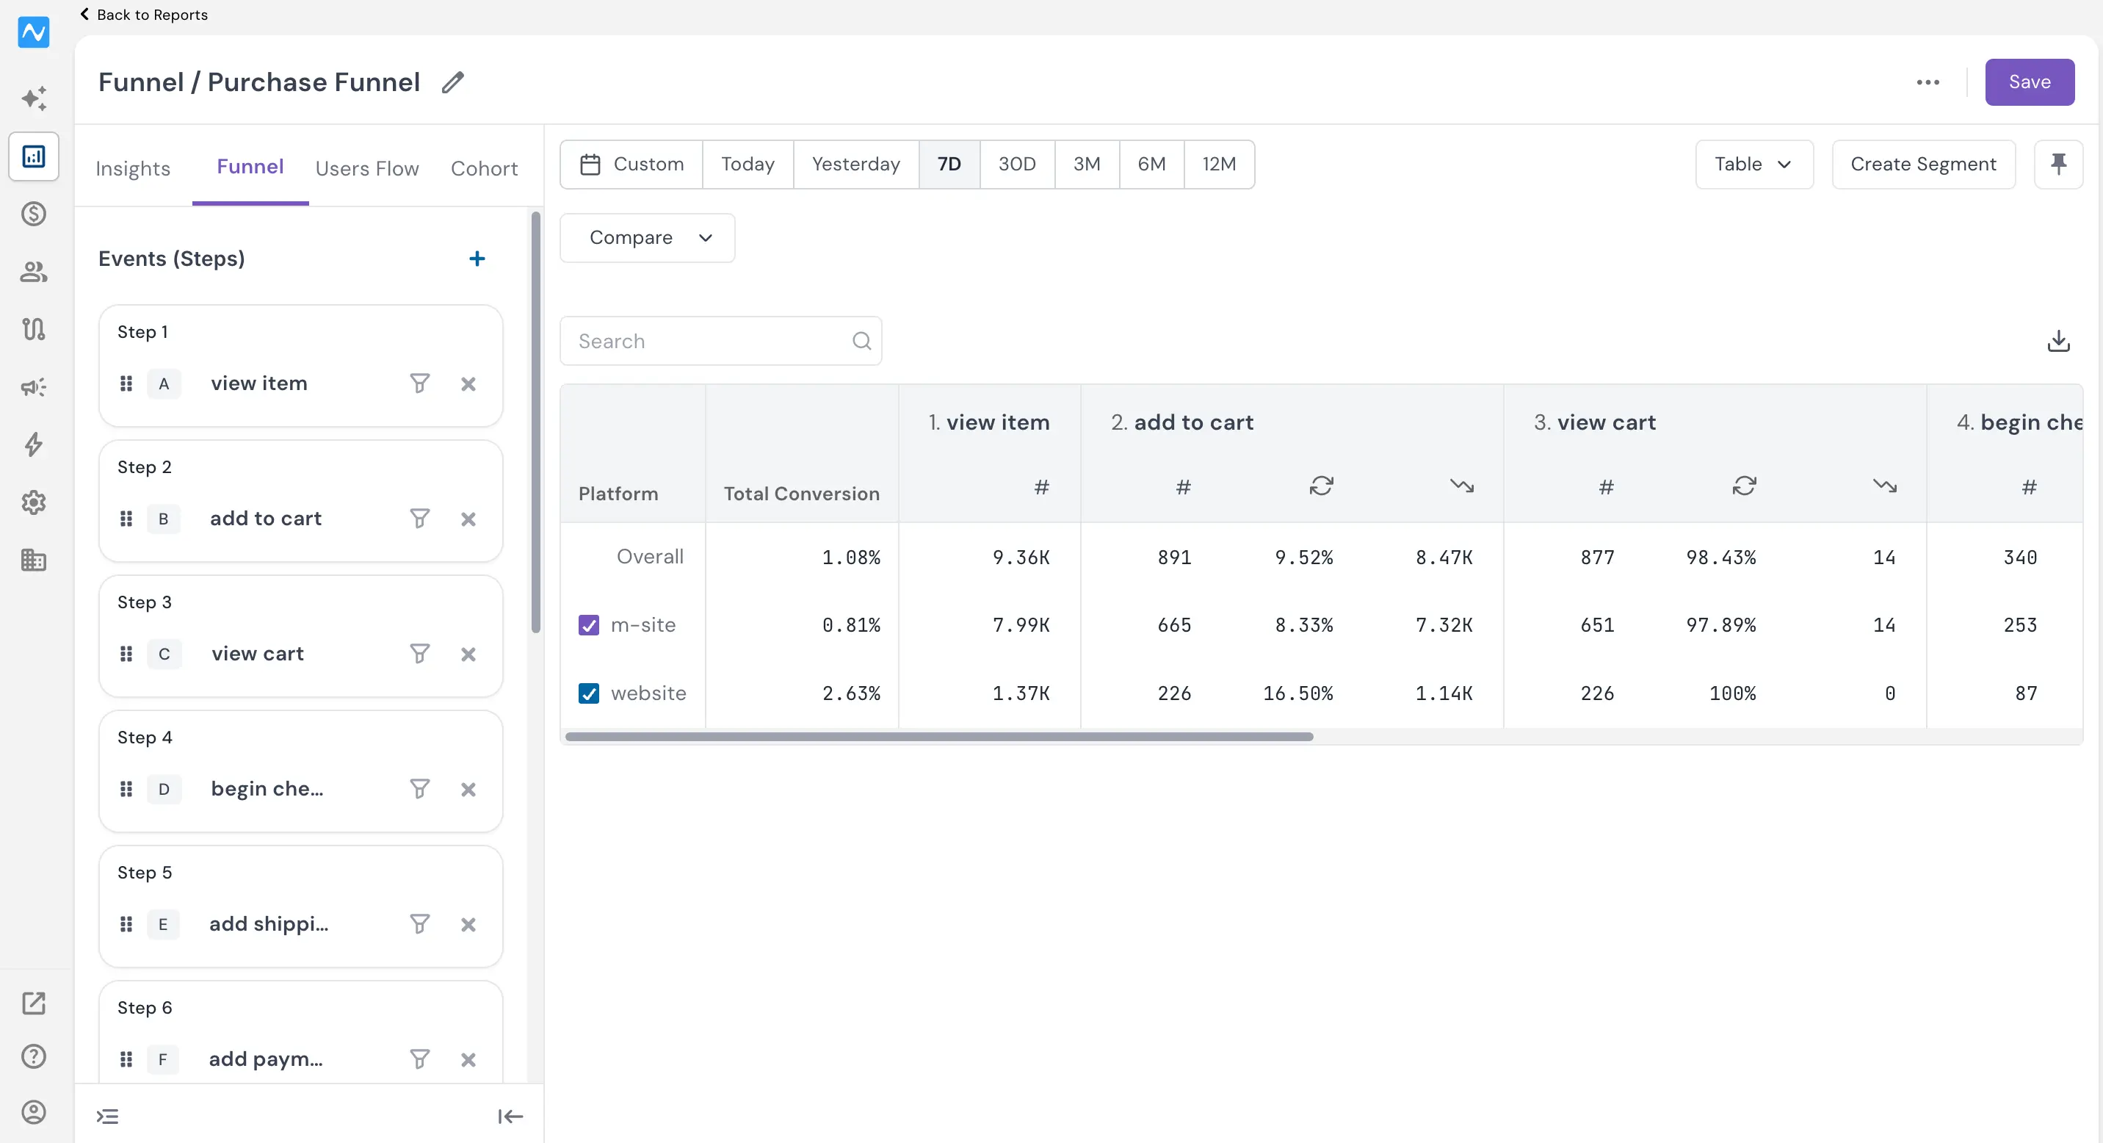Open the Reports chart icon in sidebar
2103x1143 pixels.
(x=34, y=156)
